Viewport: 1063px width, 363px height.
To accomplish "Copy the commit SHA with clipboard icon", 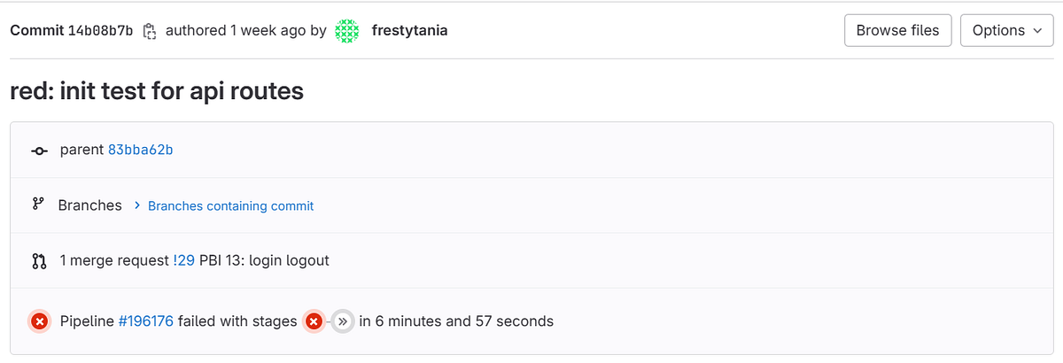I will click(x=150, y=31).
